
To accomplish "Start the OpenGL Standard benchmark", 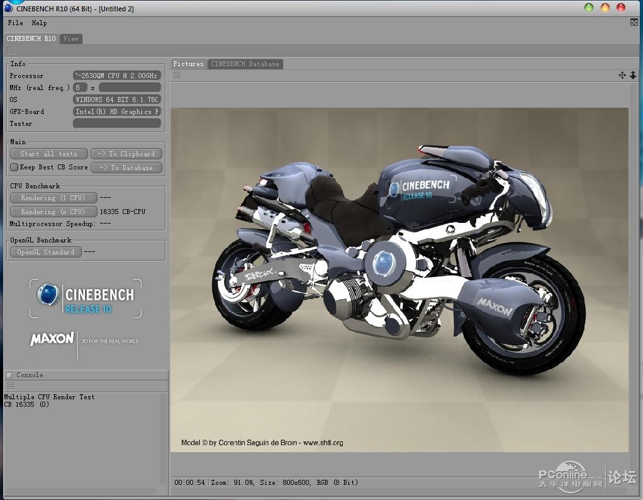I will pos(46,252).
